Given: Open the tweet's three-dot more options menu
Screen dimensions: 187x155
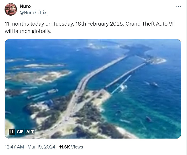Looking at the screenshot, I should click(178, 6).
